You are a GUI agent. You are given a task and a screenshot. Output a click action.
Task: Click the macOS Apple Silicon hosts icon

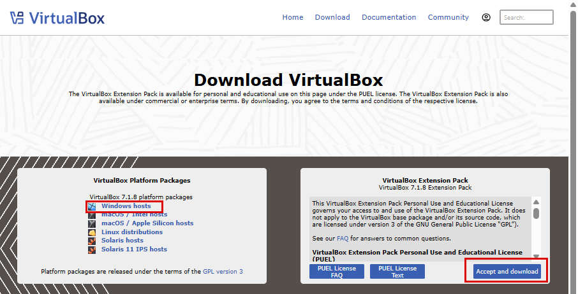[93, 224]
